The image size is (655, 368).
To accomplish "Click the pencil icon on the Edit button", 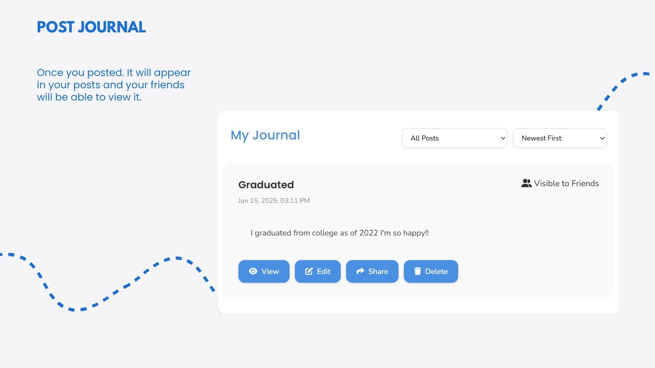I will point(309,271).
